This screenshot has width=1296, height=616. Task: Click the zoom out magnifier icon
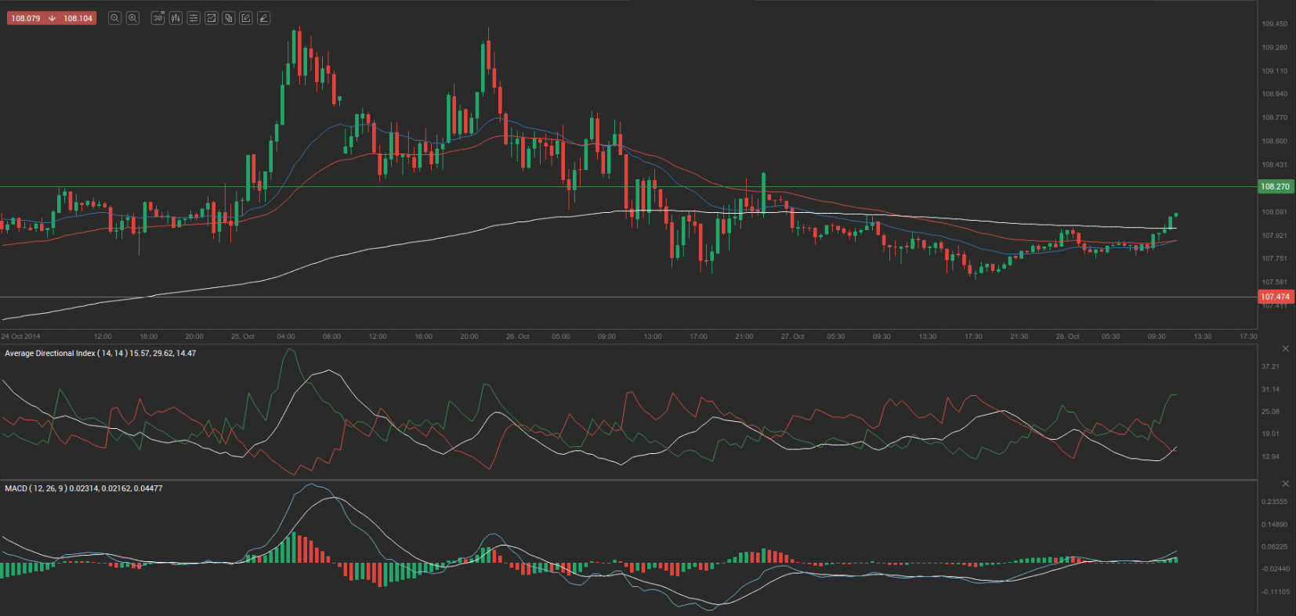click(114, 18)
